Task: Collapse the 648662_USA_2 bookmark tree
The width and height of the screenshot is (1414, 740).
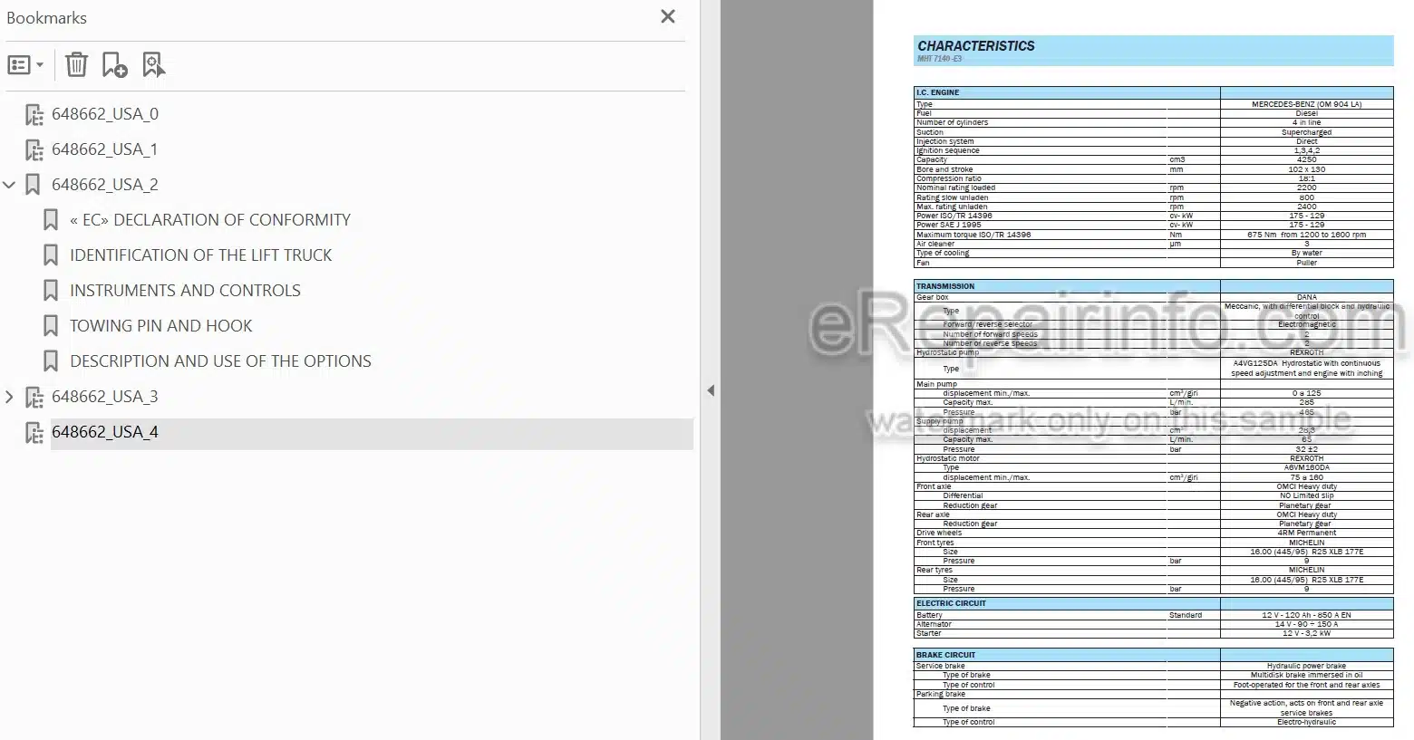Action: (x=9, y=185)
